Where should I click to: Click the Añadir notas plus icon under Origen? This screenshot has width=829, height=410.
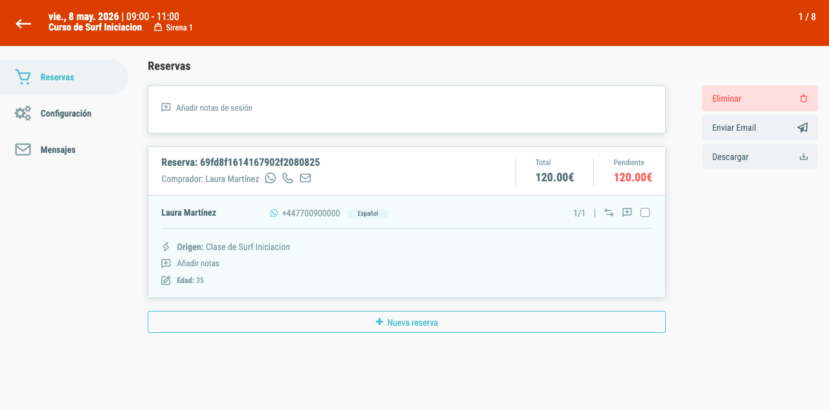[x=166, y=264]
